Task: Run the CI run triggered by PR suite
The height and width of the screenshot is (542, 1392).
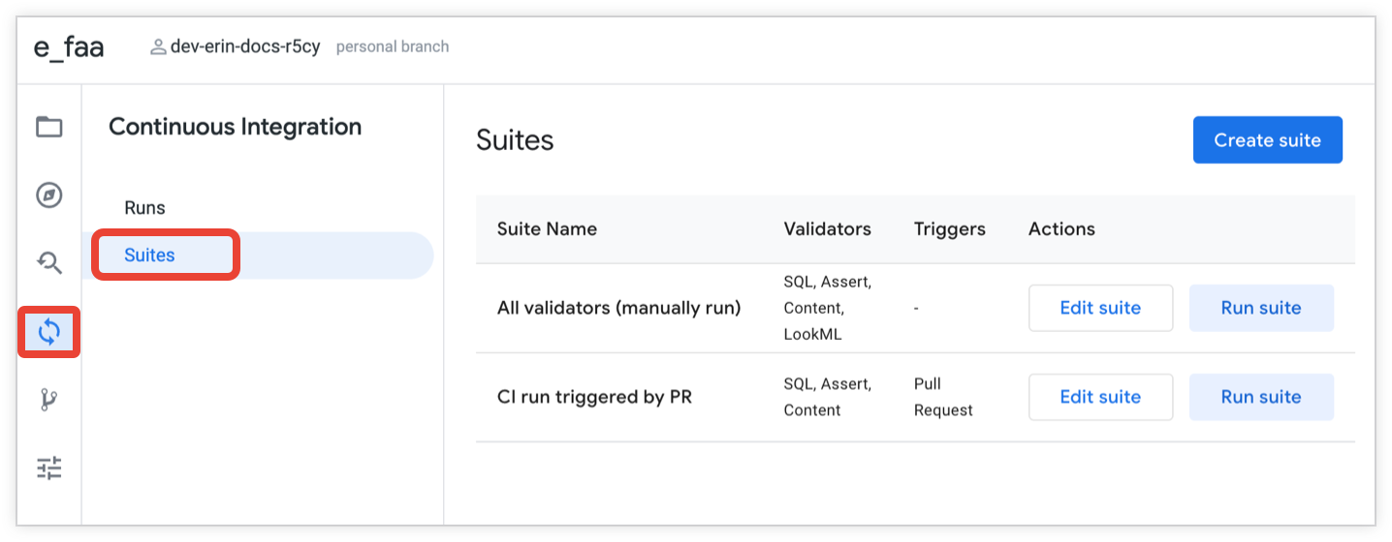Action: coord(1261,397)
